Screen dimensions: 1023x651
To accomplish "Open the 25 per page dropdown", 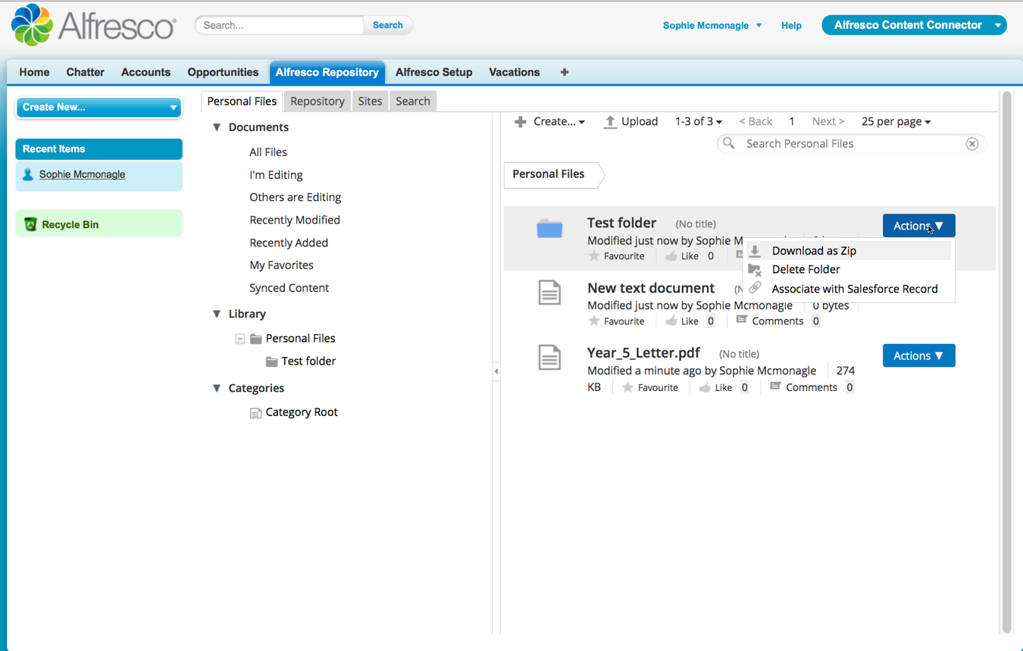I will click(895, 121).
